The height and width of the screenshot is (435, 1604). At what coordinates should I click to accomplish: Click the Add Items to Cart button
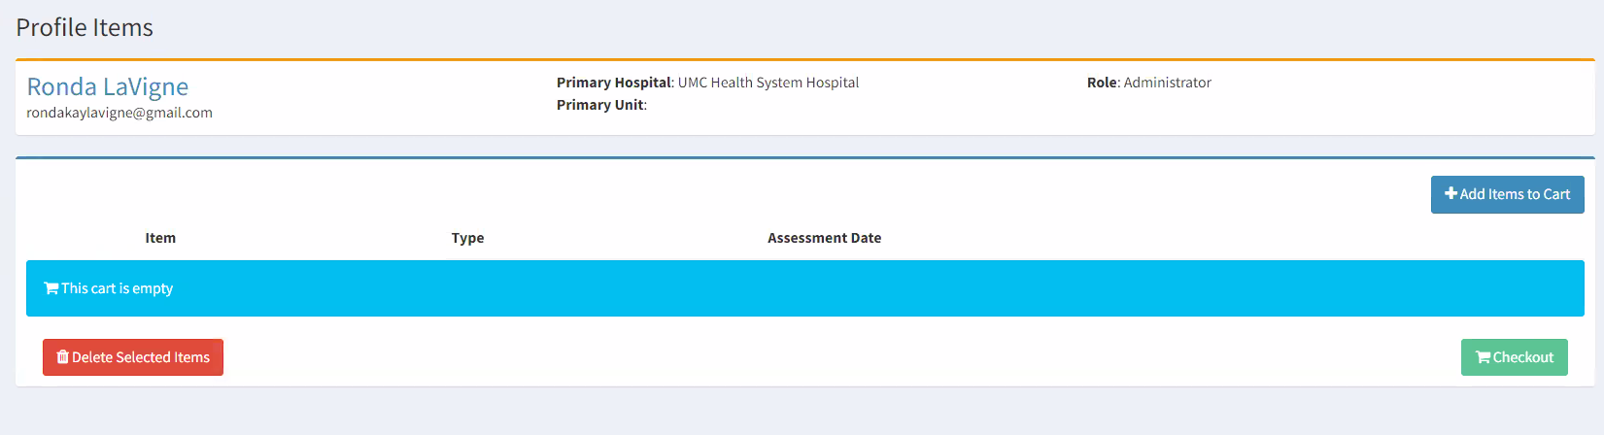click(1507, 194)
